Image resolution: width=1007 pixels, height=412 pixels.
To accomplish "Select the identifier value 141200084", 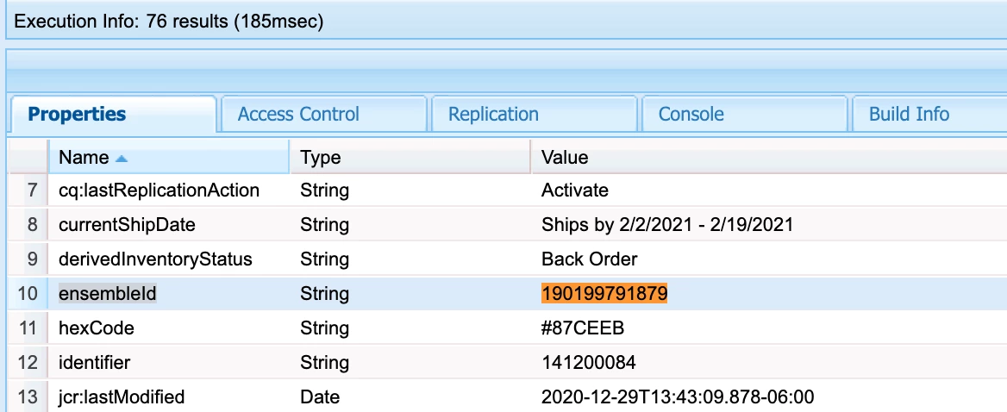I will click(x=589, y=363).
